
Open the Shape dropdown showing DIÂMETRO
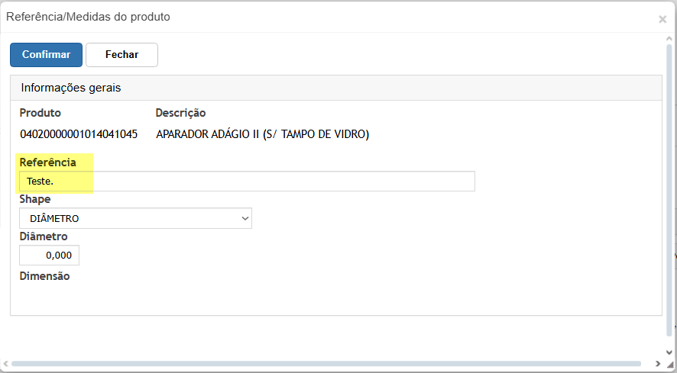pos(134,219)
